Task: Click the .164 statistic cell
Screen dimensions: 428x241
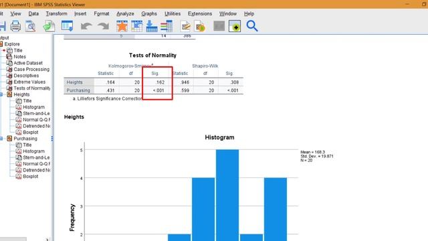Action: point(110,82)
